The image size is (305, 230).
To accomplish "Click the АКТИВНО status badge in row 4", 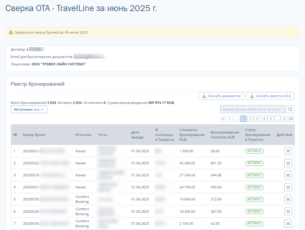I will (254, 187).
